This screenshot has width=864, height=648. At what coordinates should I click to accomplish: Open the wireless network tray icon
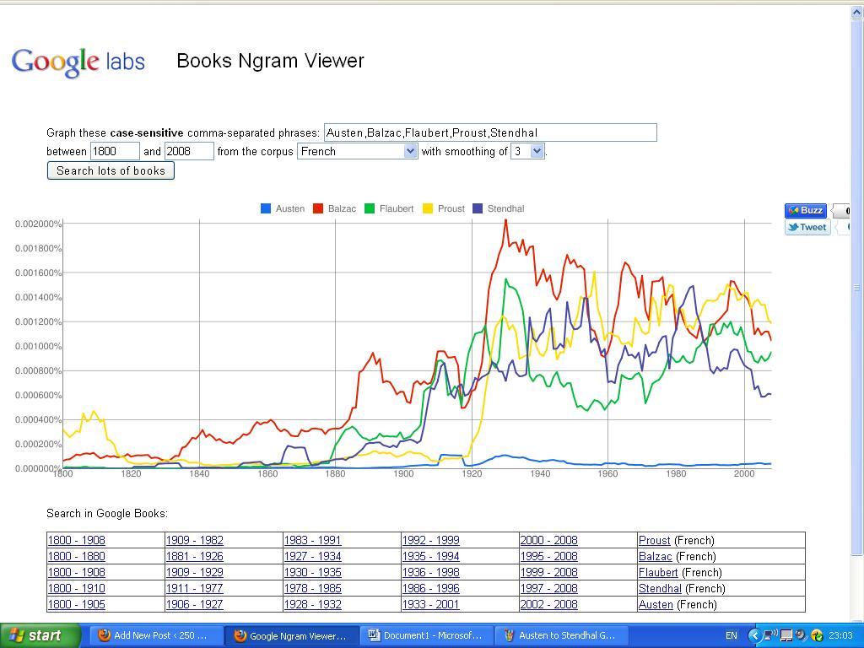tap(770, 635)
